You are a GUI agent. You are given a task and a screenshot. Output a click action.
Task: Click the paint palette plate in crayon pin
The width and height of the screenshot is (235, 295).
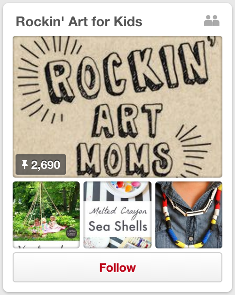click(x=125, y=188)
